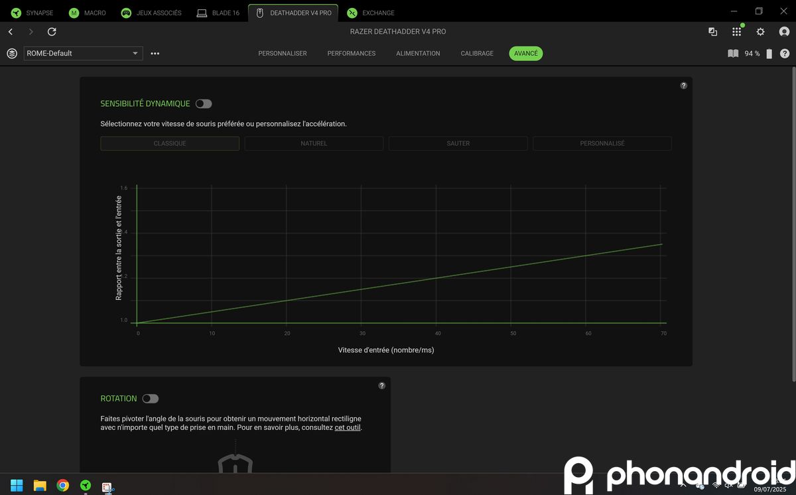
Task: Click the refresh icon
Action: 52,32
